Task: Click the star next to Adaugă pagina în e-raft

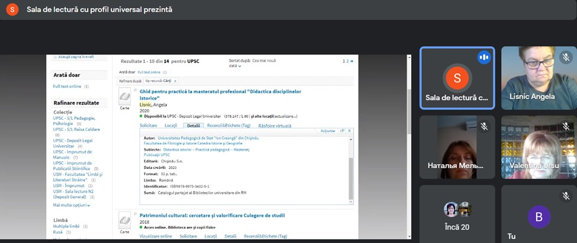Action: tap(55, 57)
